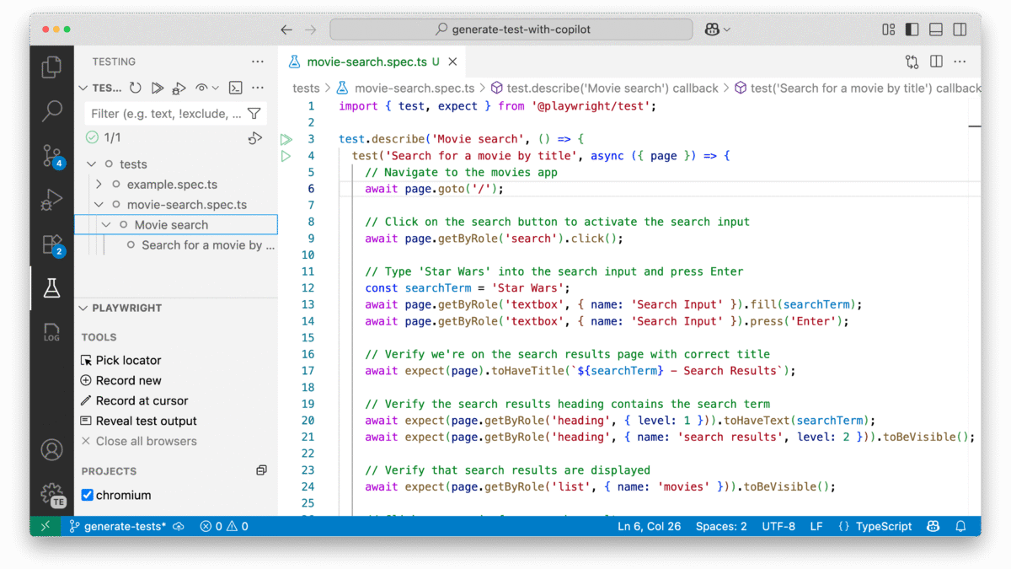Expand the example.spec.ts tree item
The height and width of the screenshot is (569, 1011).
coord(99,185)
